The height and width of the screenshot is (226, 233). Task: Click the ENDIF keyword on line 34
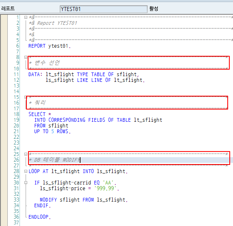pos(41,206)
